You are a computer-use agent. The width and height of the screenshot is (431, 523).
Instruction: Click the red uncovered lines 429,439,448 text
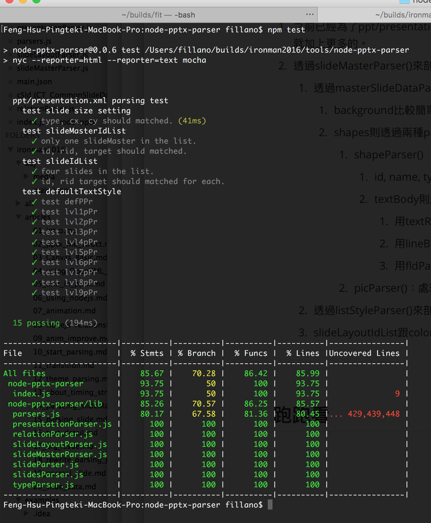[373, 414]
